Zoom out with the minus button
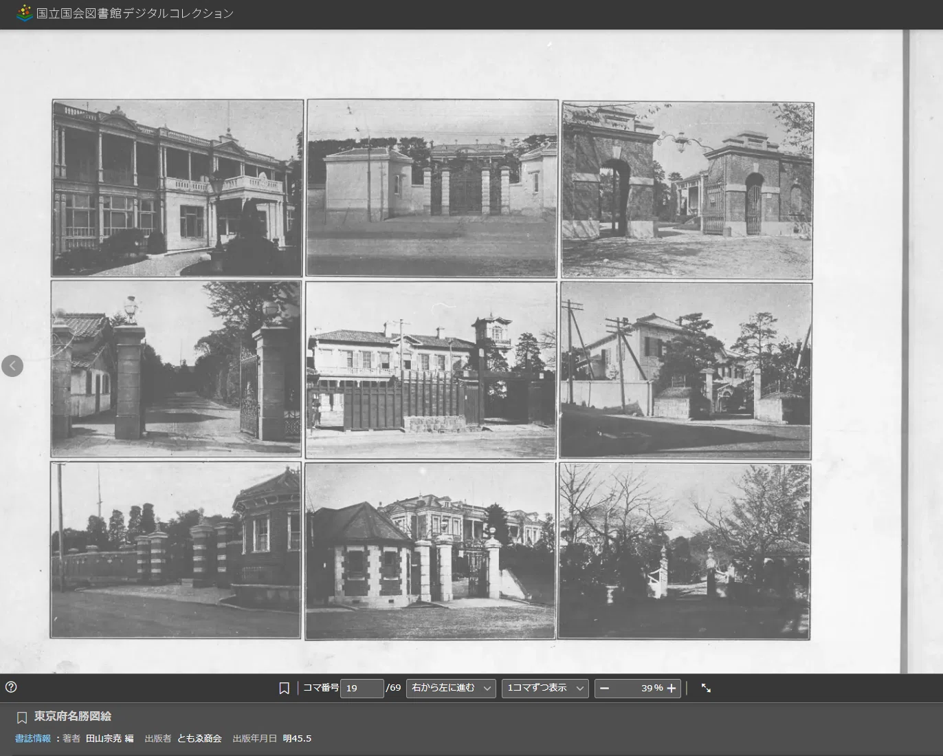 point(604,688)
